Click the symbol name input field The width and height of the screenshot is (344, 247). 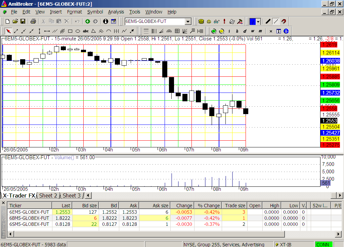point(155,21)
